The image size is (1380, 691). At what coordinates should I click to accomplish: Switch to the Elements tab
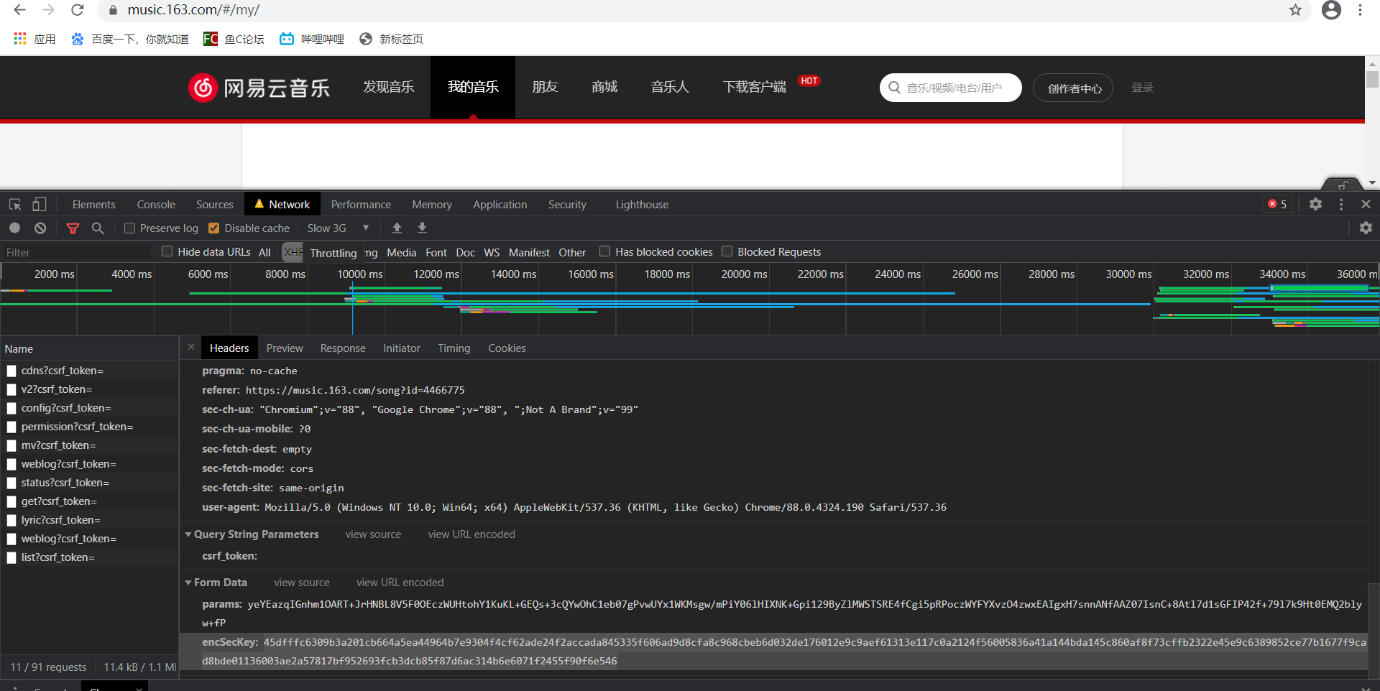pos(93,205)
